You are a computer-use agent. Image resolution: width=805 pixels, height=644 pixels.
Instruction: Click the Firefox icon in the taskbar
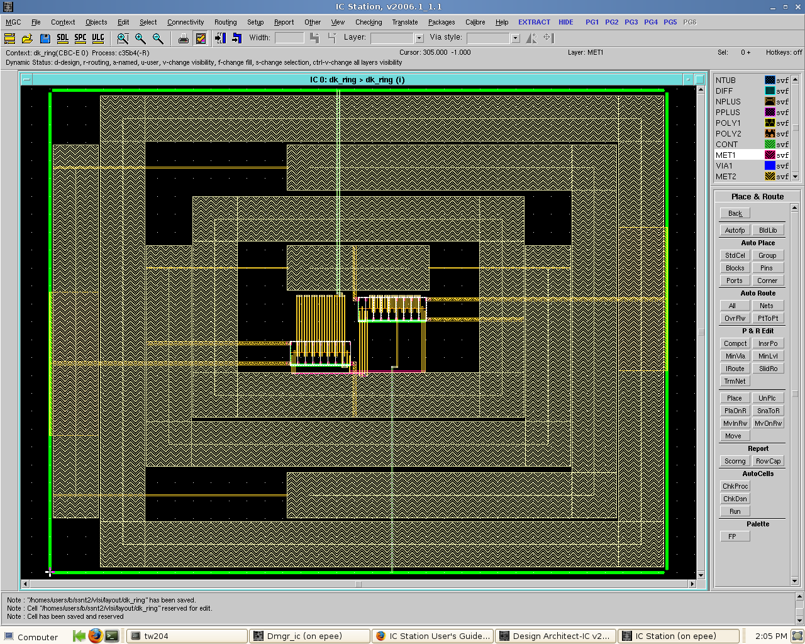[x=95, y=636]
